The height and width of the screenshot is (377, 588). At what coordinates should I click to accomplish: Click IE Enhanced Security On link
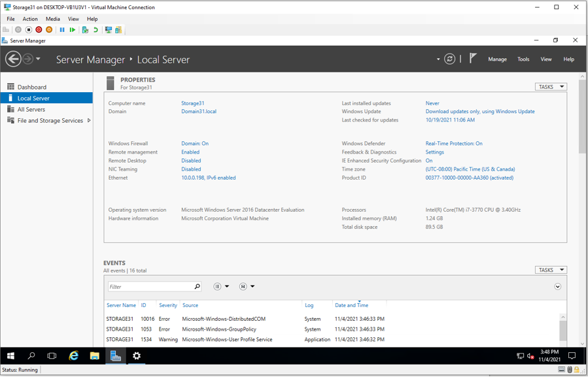point(429,160)
